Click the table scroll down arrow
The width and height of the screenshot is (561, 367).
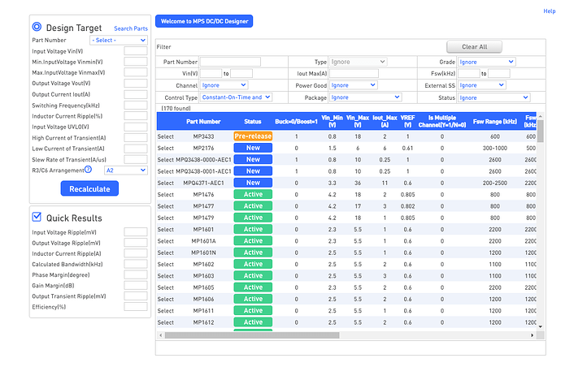[540, 326]
